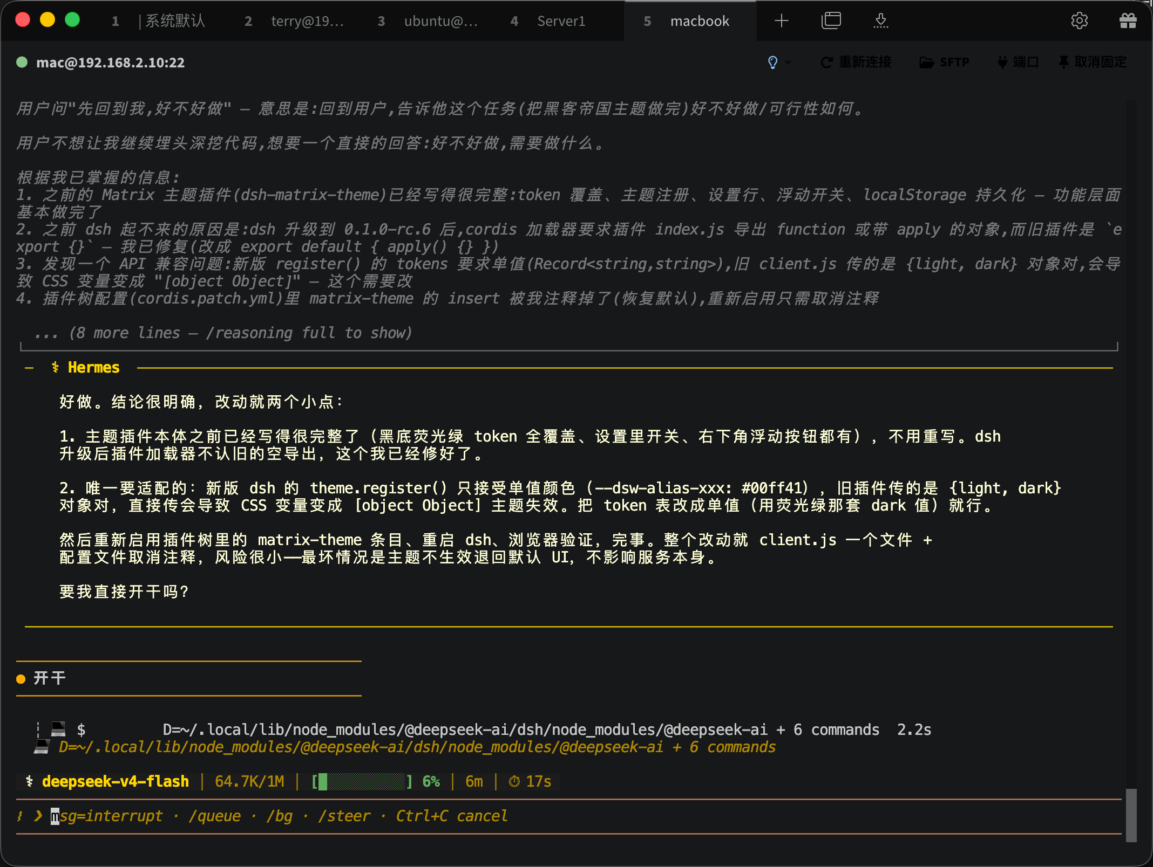This screenshot has height=867, width=1153.
Task: Click the /queue hint text
Action: coord(215,816)
